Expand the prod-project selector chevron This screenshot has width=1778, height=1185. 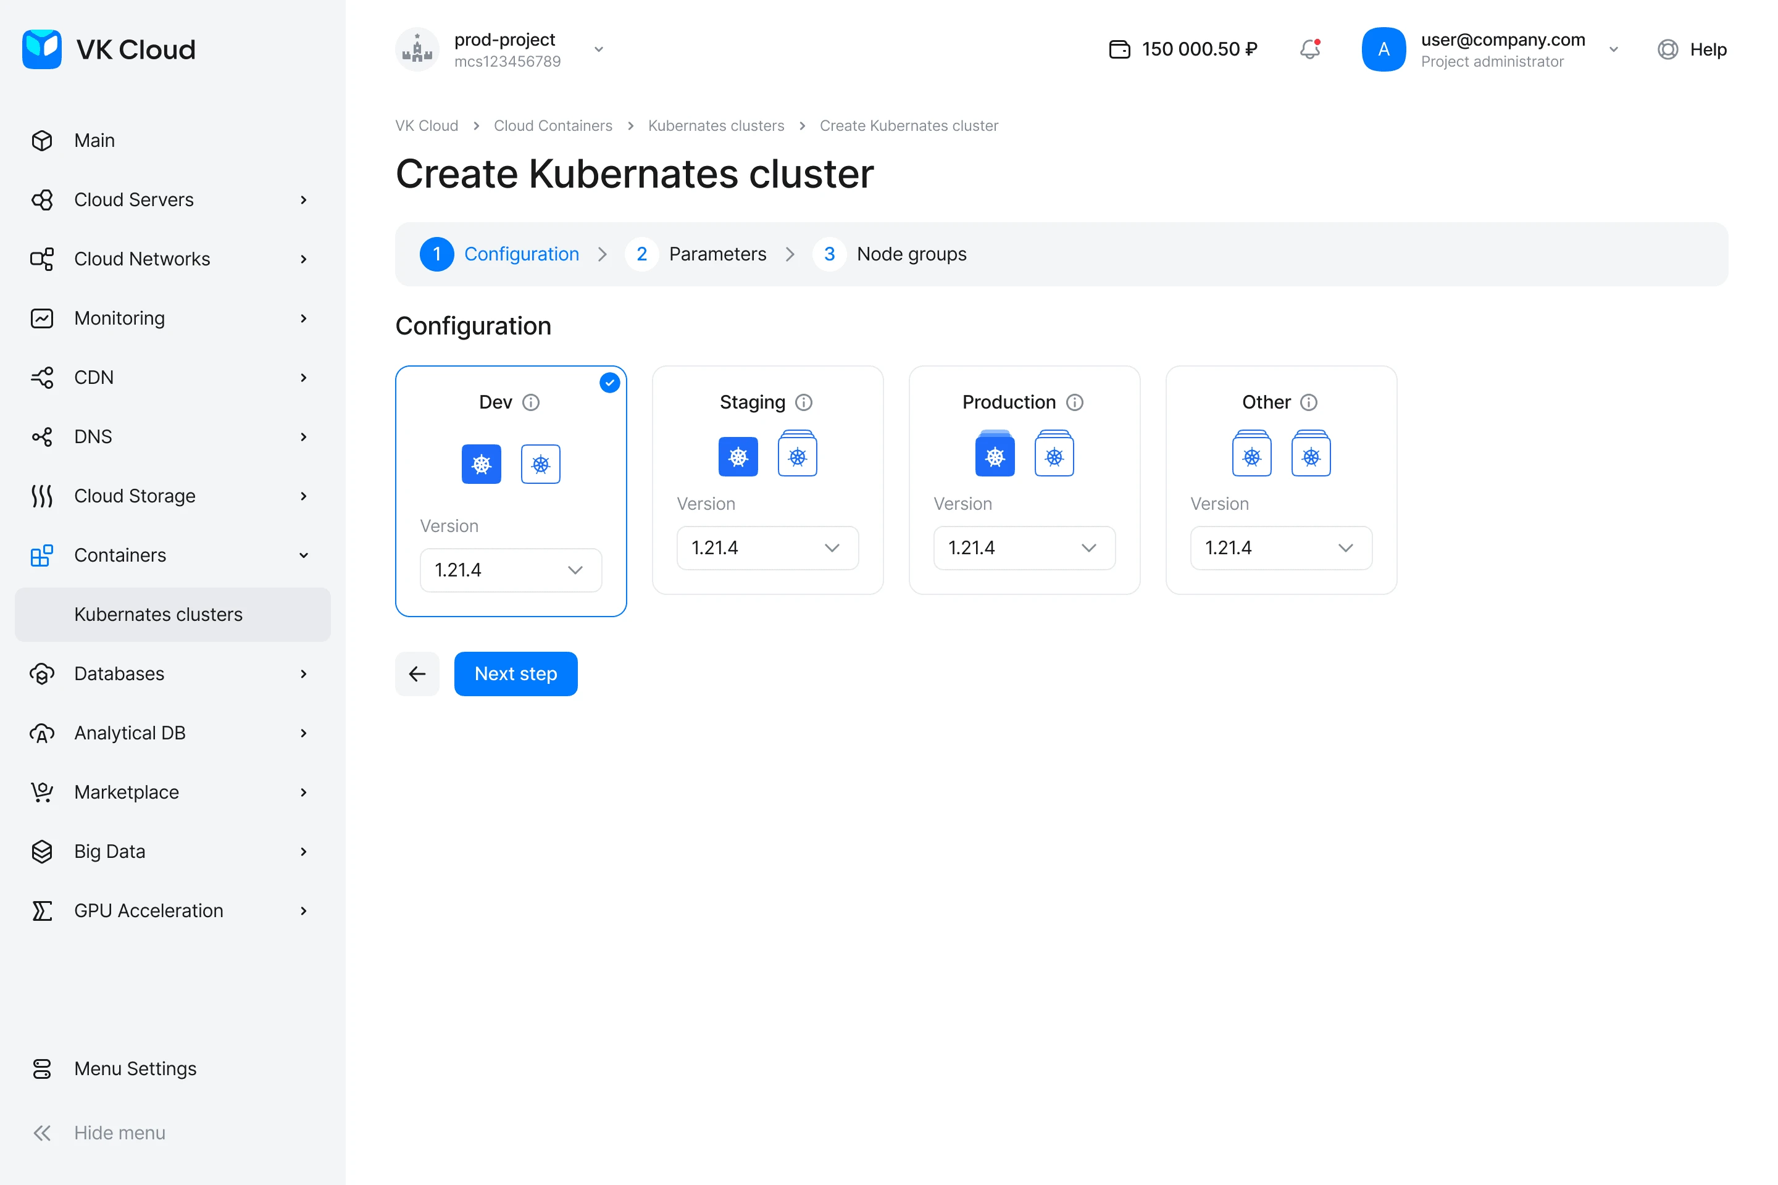tap(599, 49)
